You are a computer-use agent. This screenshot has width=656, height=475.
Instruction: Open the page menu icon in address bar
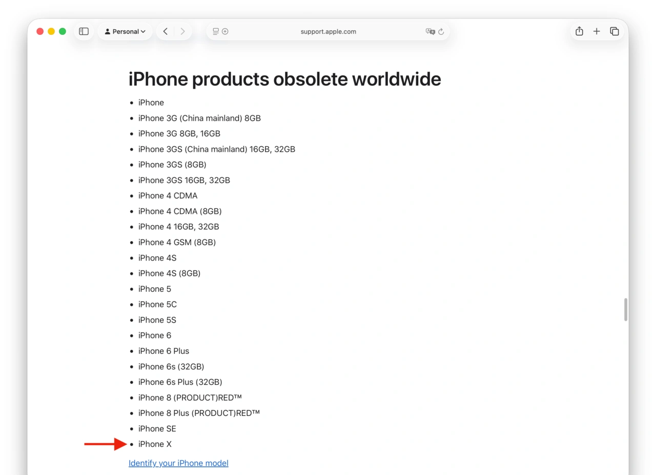[216, 31]
